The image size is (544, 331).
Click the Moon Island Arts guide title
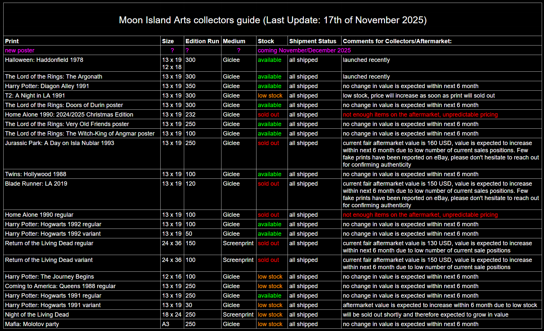[x=272, y=20]
